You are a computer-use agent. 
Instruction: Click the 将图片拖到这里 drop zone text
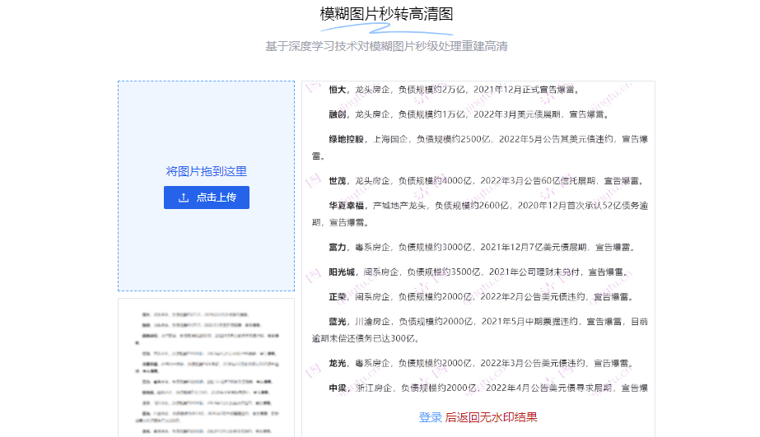[x=207, y=171]
